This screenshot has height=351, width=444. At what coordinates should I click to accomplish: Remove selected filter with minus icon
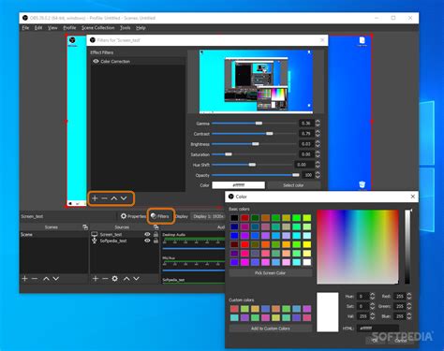[104, 198]
